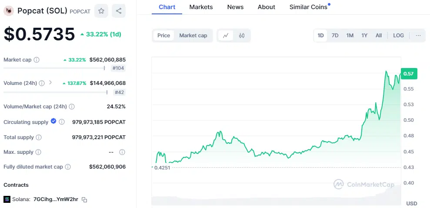Click the Total supply info icon
The width and height of the screenshot is (430, 208).
(39, 137)
